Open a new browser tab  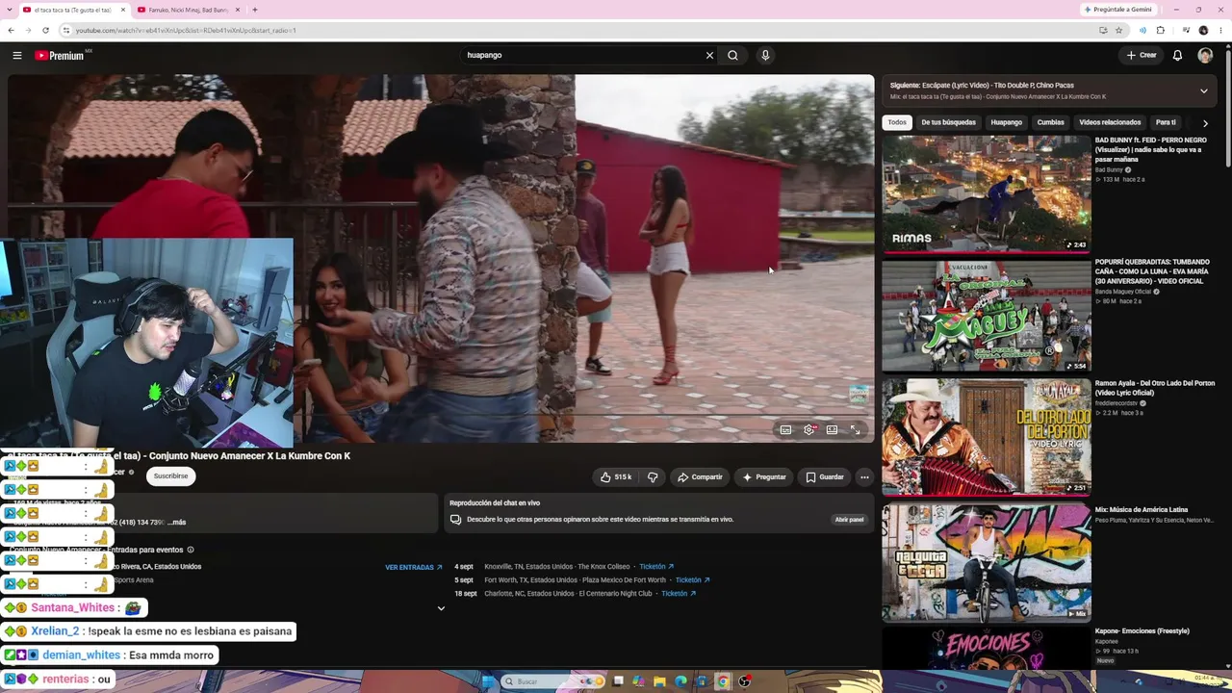[254, 10]
